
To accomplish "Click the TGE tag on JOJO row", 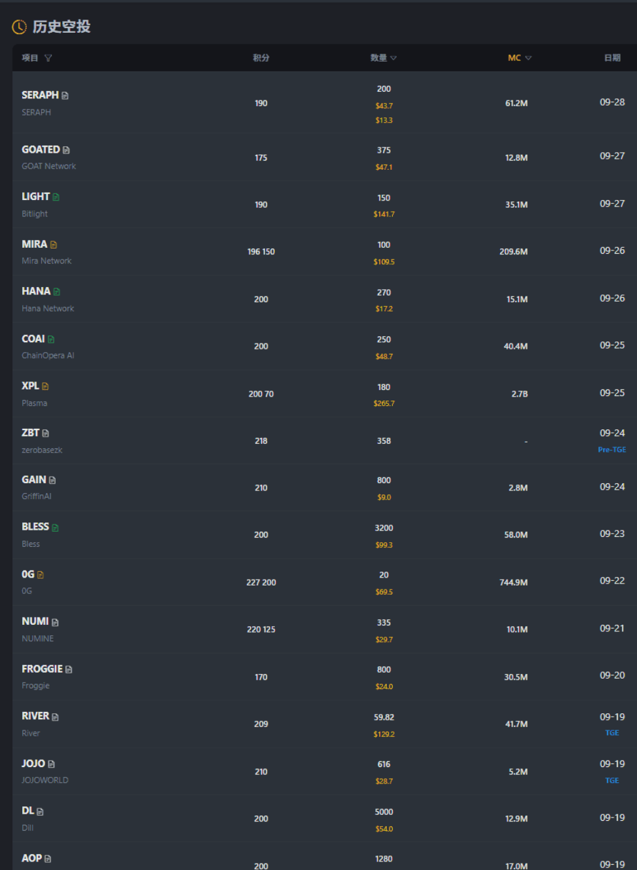I will [612, 780].
